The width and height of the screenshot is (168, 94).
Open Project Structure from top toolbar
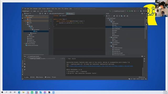(x=141, y=11)
